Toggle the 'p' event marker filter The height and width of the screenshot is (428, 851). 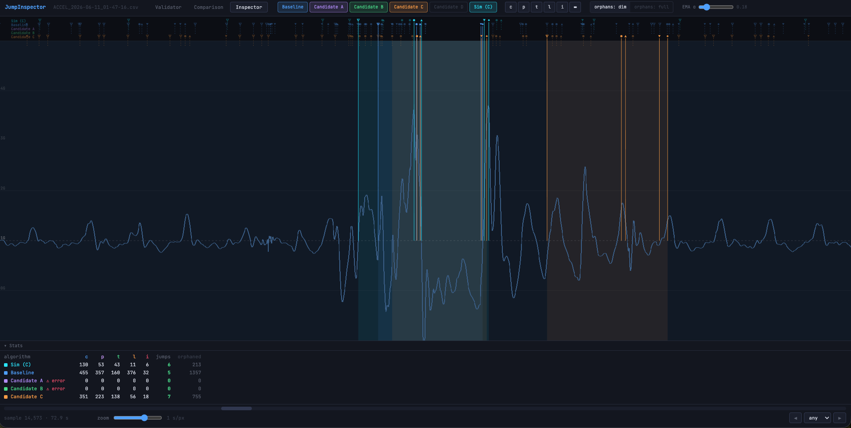tap(524, 7)
